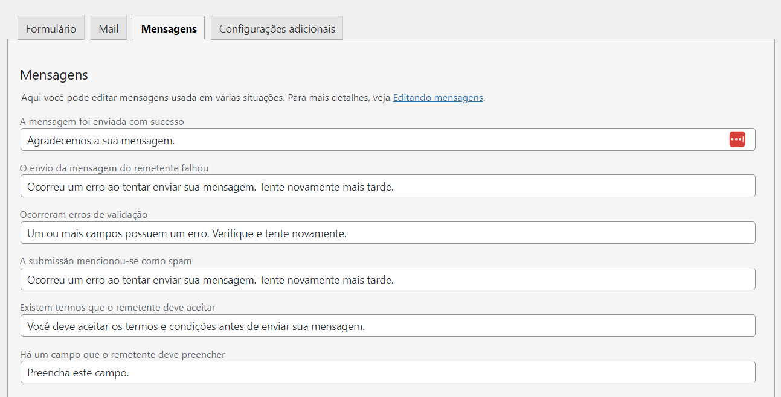The height and width of the screenshot is (397, 781).
Task: Click the 'Aqui você pode editar mensagens' description text
Action: 205,98
